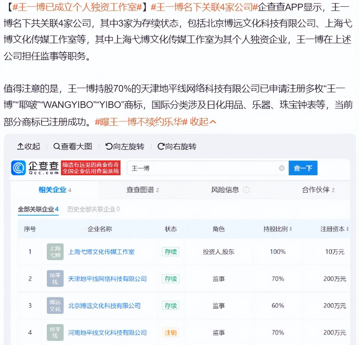Click the 风险信息 info circle icon
Screen dimensions: 359x345
[x=246, y=190]
